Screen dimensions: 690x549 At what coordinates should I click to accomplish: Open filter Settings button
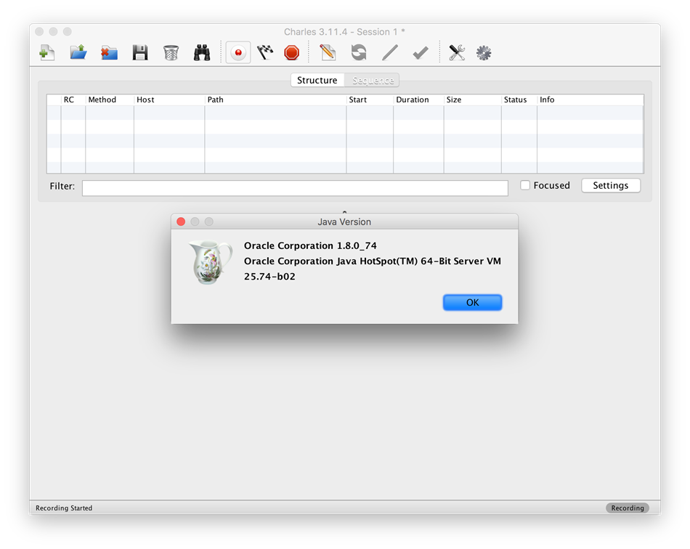tap(611, 186)
